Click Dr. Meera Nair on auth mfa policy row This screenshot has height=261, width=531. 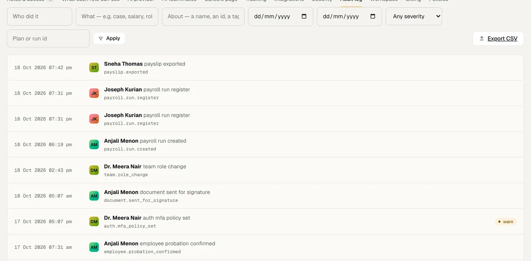click(123, 217)
